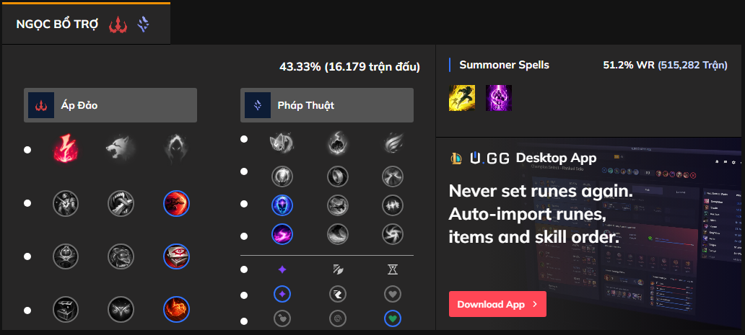Click the purple summoner spell beside Flash

click(498, 97)
